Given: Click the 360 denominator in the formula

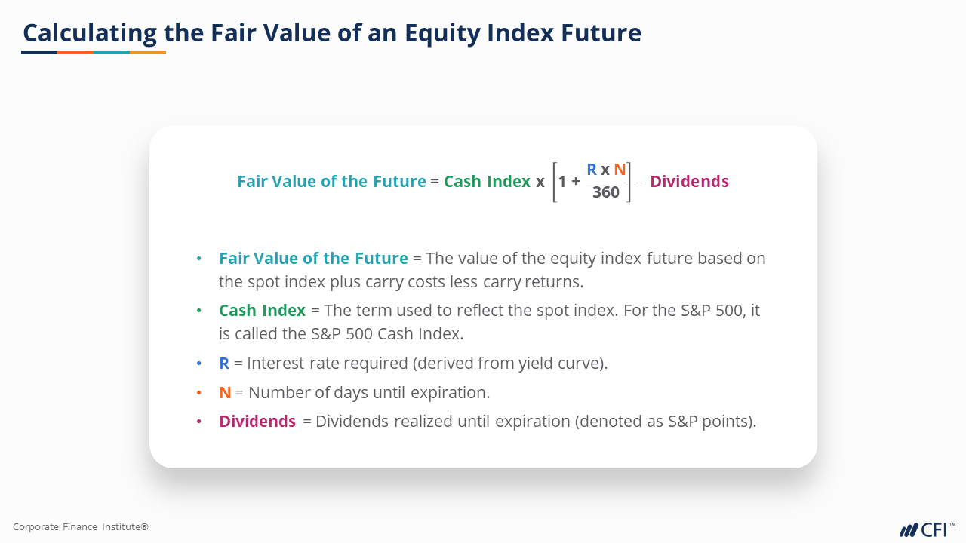Looking at the screenshot, I should (605, 192).
